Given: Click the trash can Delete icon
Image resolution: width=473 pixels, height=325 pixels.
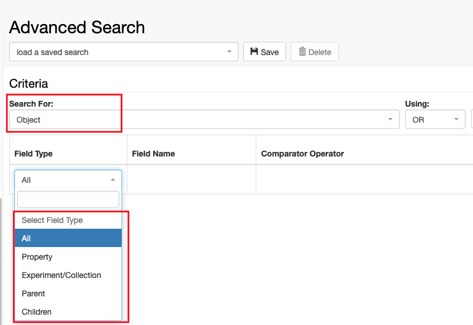Looking at the screenshot, I should pos(302,52).
